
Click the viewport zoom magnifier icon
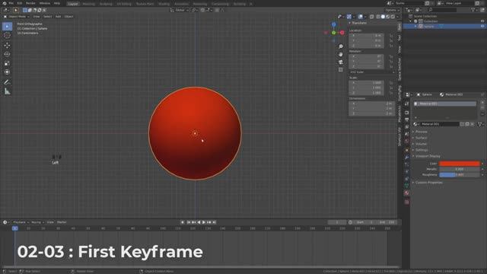click(x=341, y=46)
